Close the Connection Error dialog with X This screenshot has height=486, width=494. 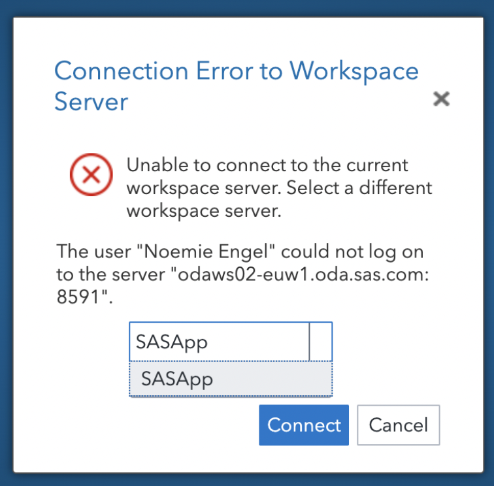point(442,99)
